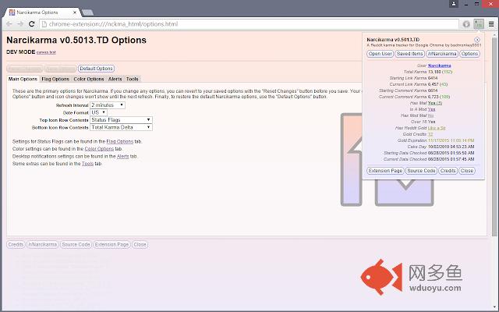The width and height of the screenshot is (499, 312).
Task: Click the Has Mod Mail No link
Action: pyautogui.click(x=430, y=115)
